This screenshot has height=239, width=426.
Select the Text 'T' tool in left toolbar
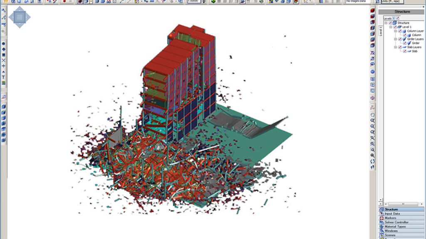4,77
